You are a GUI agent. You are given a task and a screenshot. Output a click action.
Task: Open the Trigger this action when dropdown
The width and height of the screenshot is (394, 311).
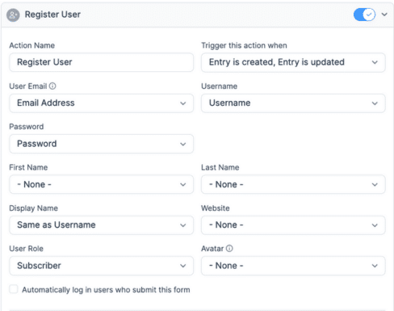293,62
